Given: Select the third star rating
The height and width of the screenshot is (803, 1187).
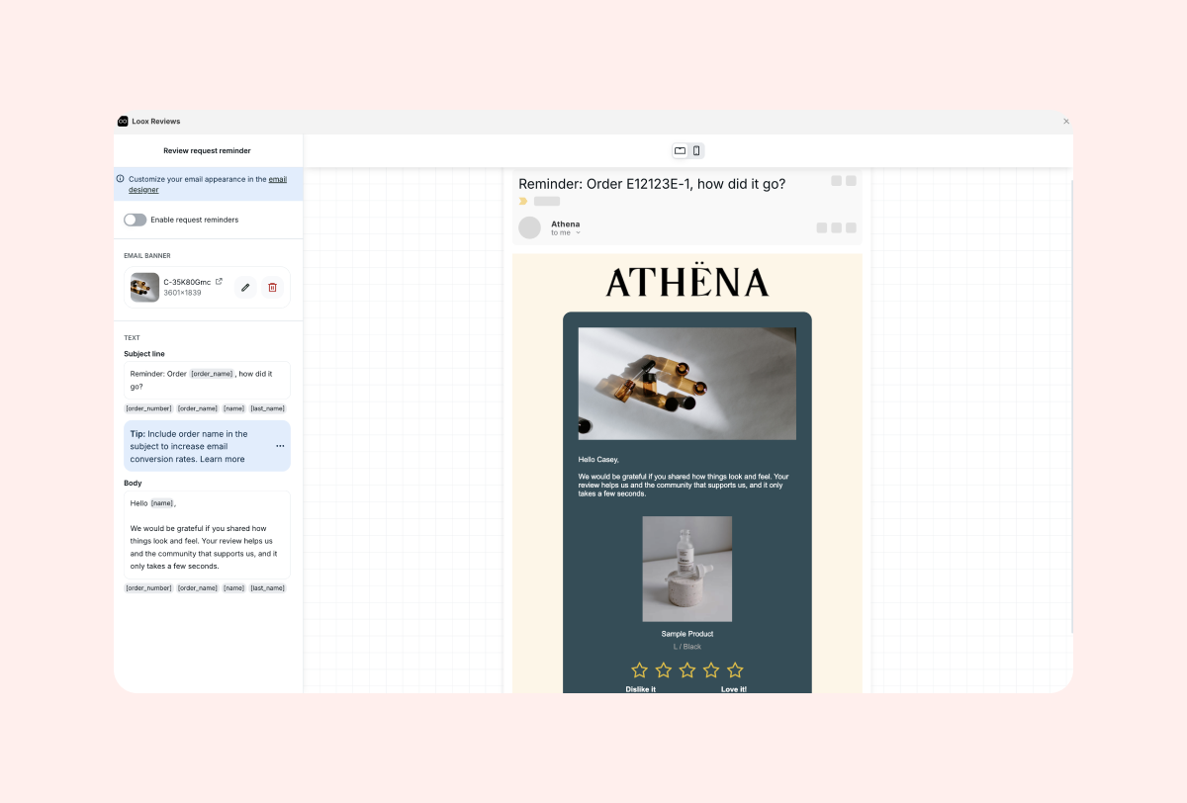Looking at the screenshot, I should point(687,670).
